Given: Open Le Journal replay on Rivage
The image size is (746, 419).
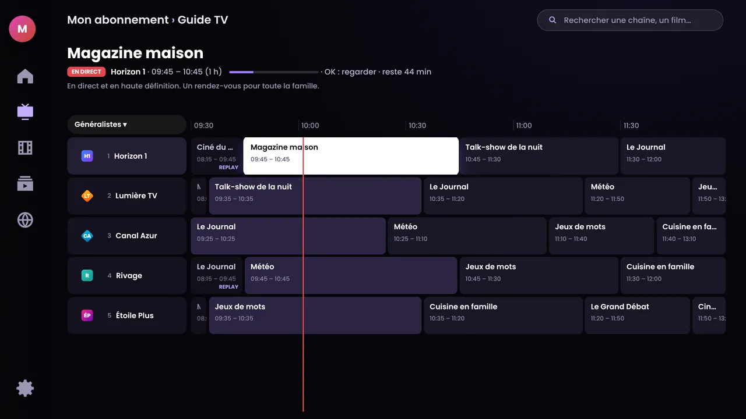Looking at the screenshot, I should pos(216,276).
